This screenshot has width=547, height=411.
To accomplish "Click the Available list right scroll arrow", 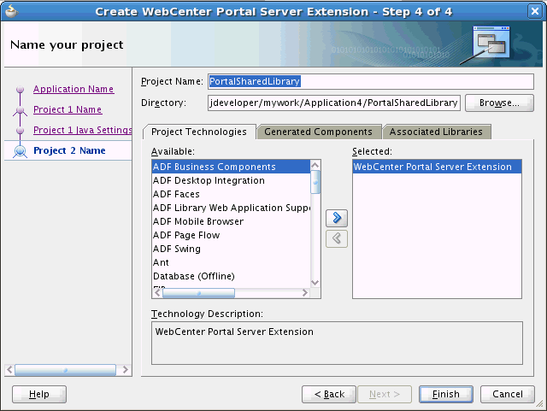I will 305,293.
